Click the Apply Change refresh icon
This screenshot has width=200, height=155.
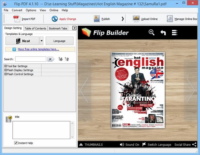coord(54,19)
